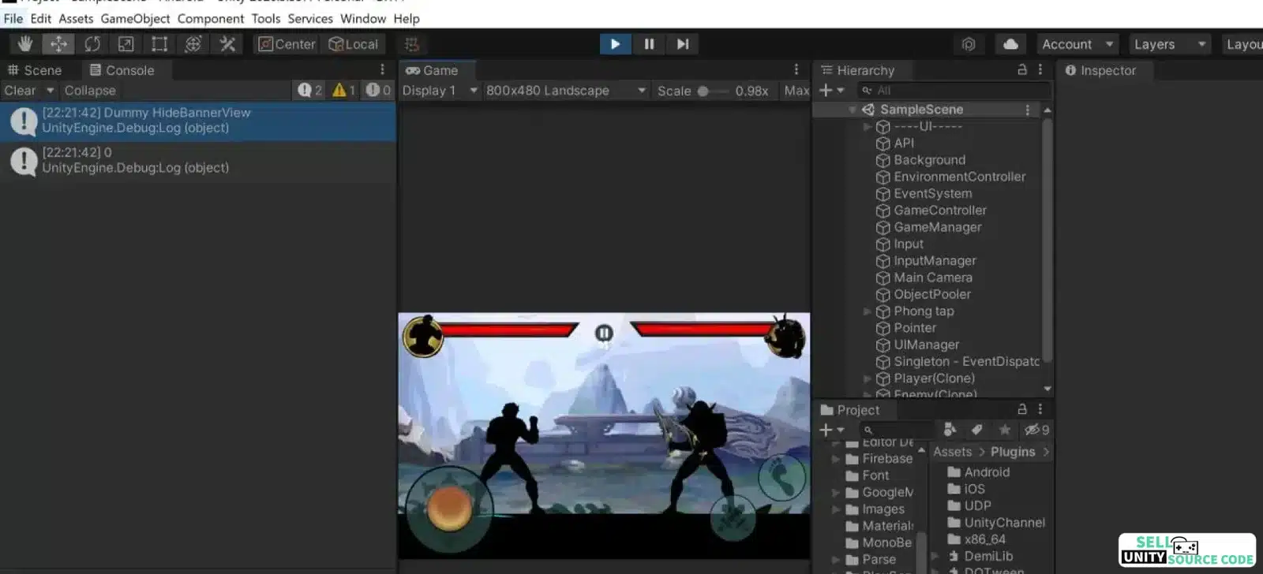1263x574 pixels.
Task: Select the Move tool
Action: coord(59,44)
